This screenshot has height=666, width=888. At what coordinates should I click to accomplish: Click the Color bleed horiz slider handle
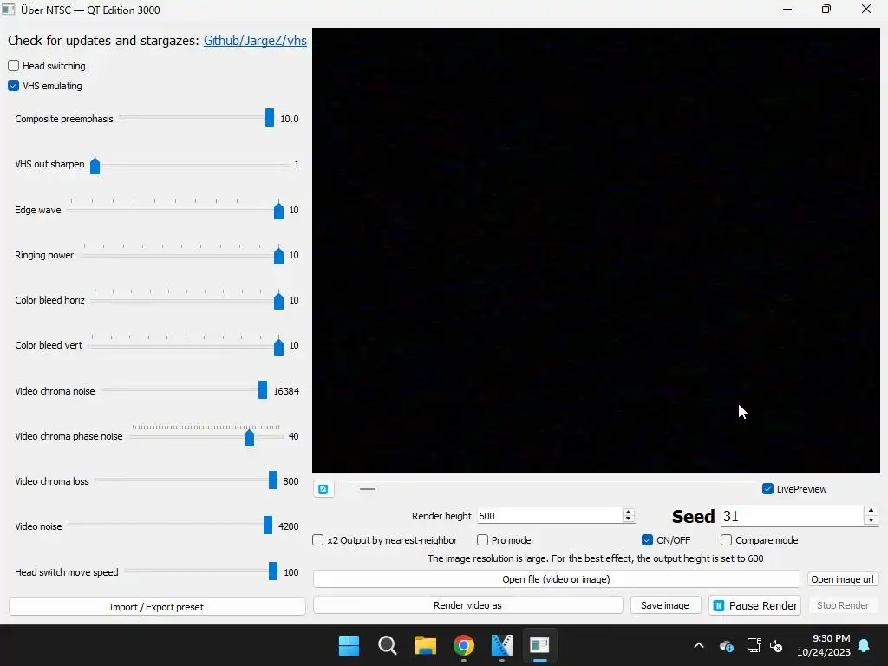click(x=278, y=300)
